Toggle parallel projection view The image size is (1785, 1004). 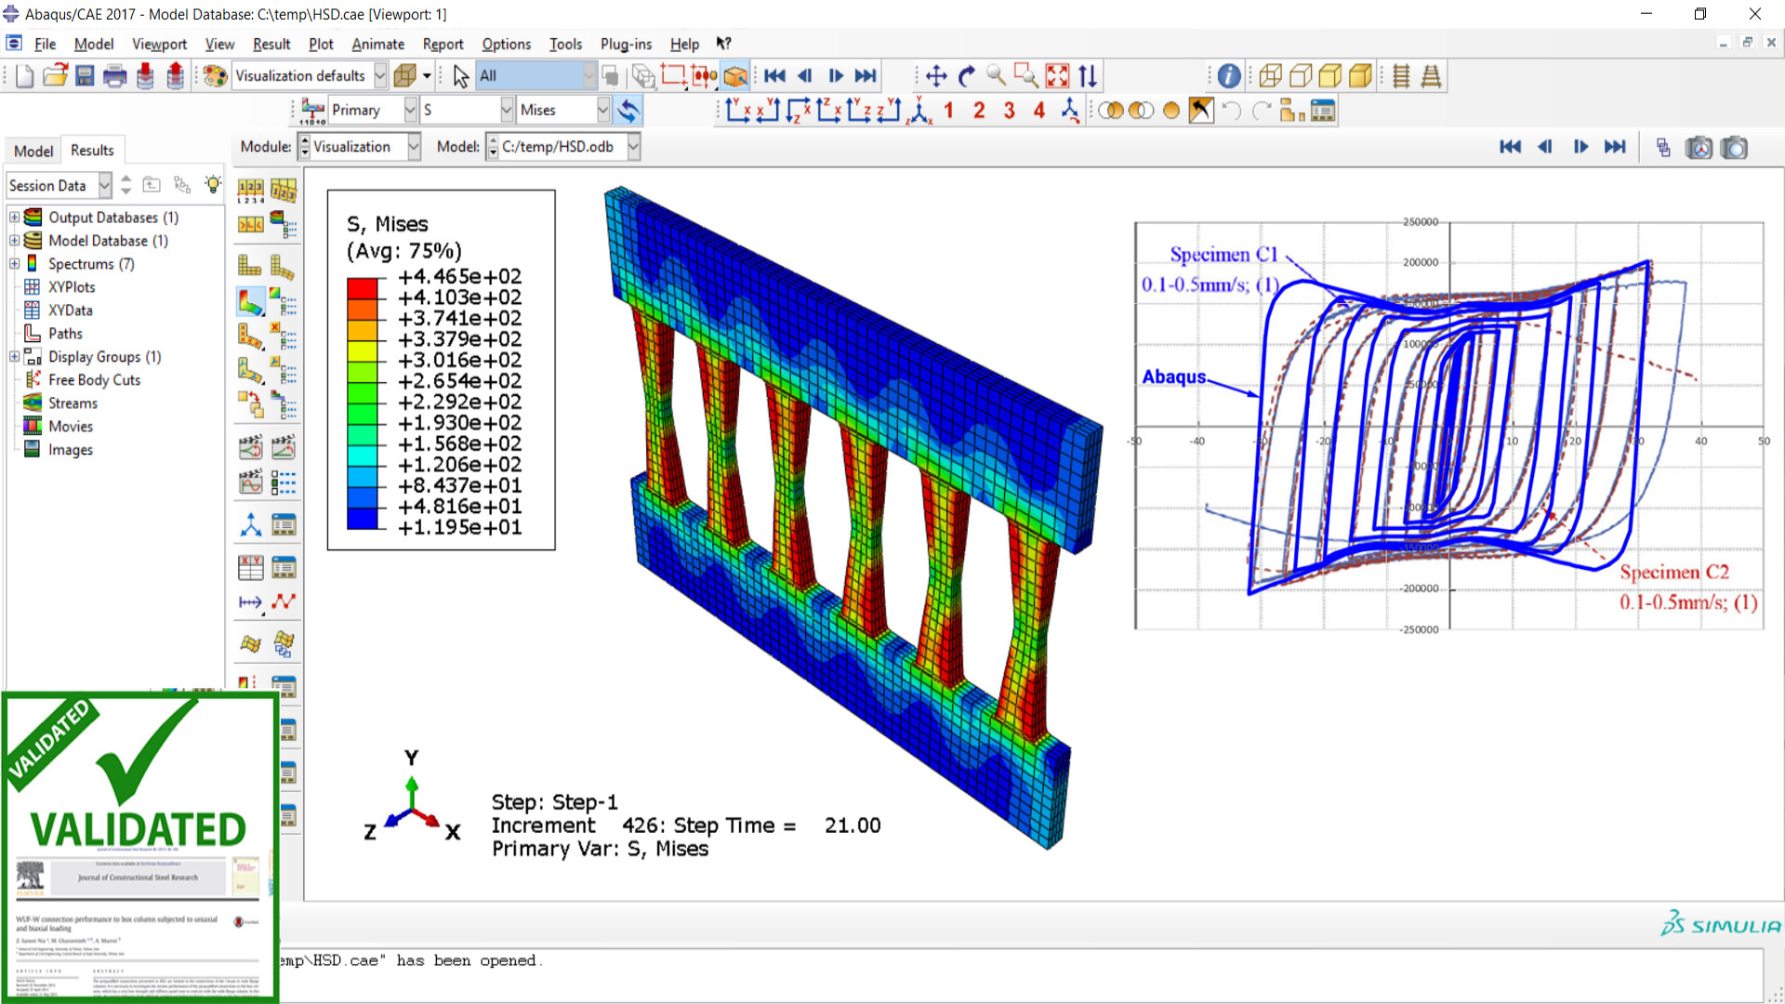[1401, 76]
